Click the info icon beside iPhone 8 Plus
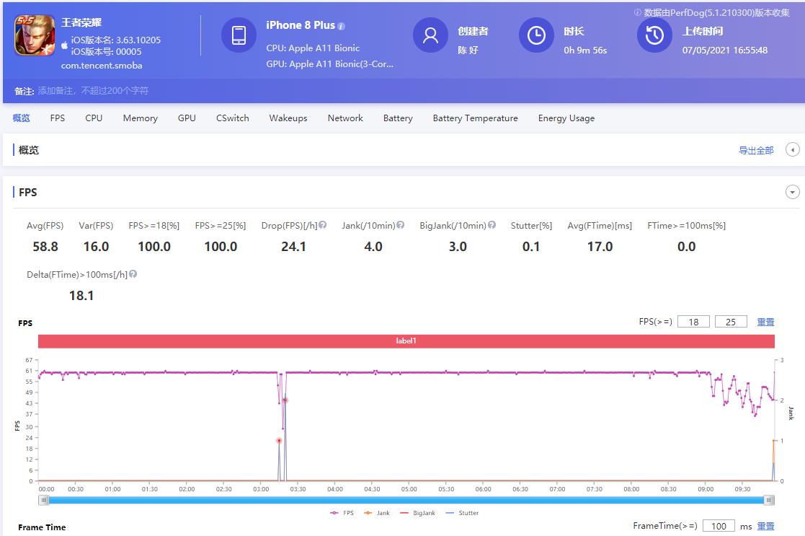 [x=342, y=26]
